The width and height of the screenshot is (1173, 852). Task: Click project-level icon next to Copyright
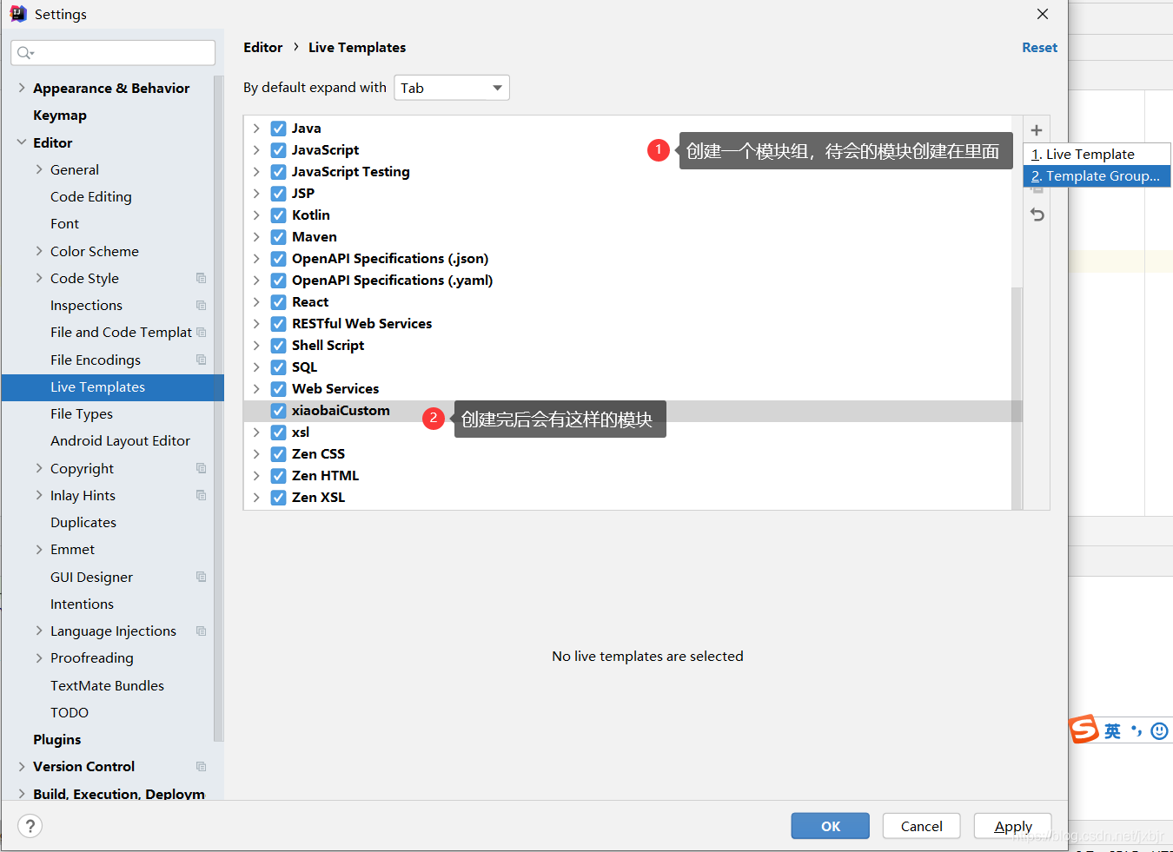pos(202,468)
